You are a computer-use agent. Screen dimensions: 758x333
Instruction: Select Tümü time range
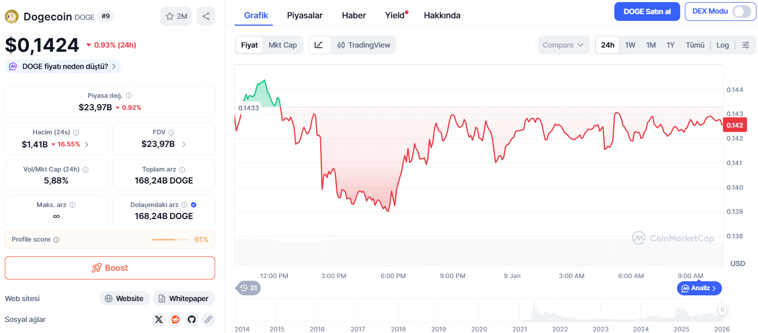pyautogui.click(x=695, y=45)
